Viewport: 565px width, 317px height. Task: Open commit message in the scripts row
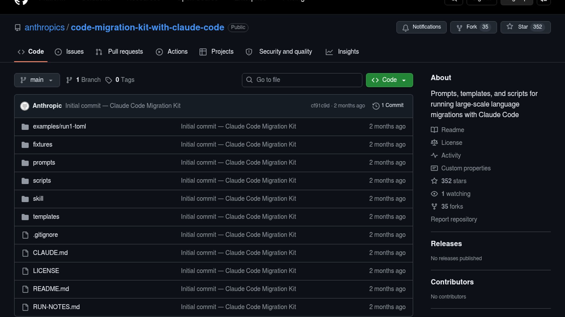238,181
